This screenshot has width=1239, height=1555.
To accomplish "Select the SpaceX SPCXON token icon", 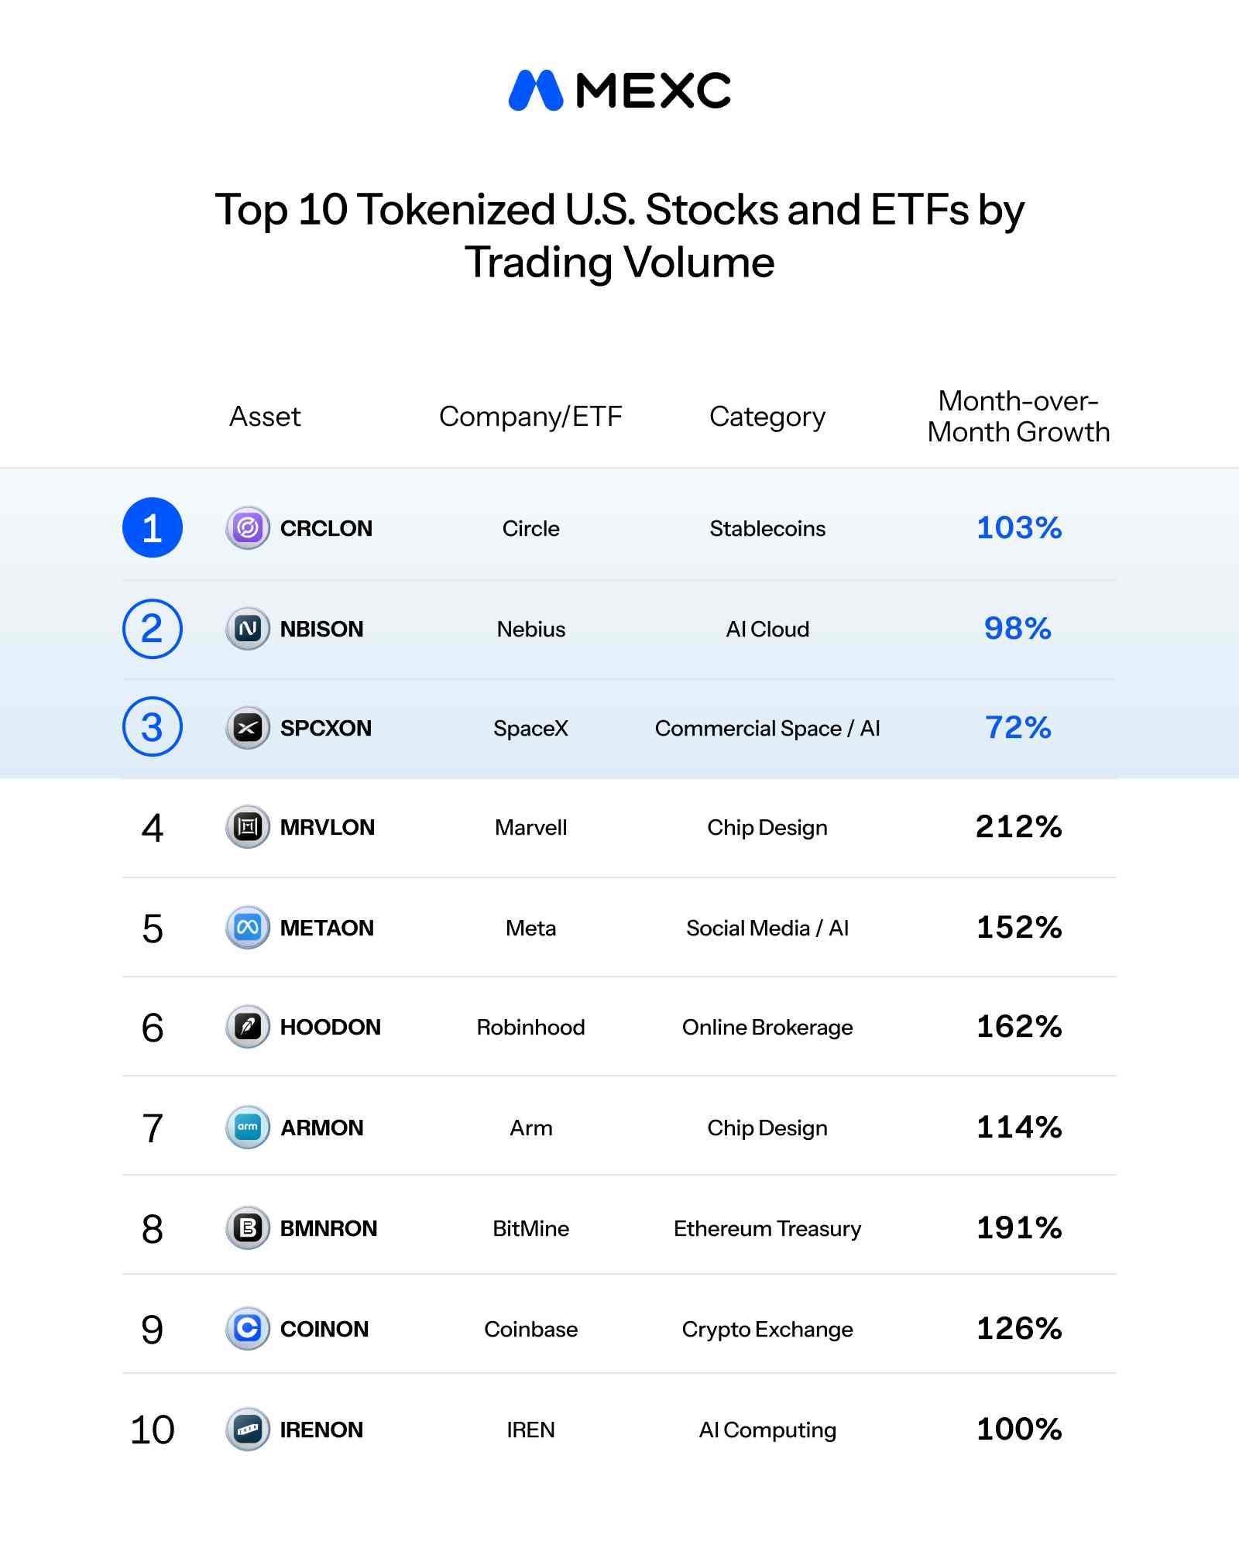I will click(248, 728).
